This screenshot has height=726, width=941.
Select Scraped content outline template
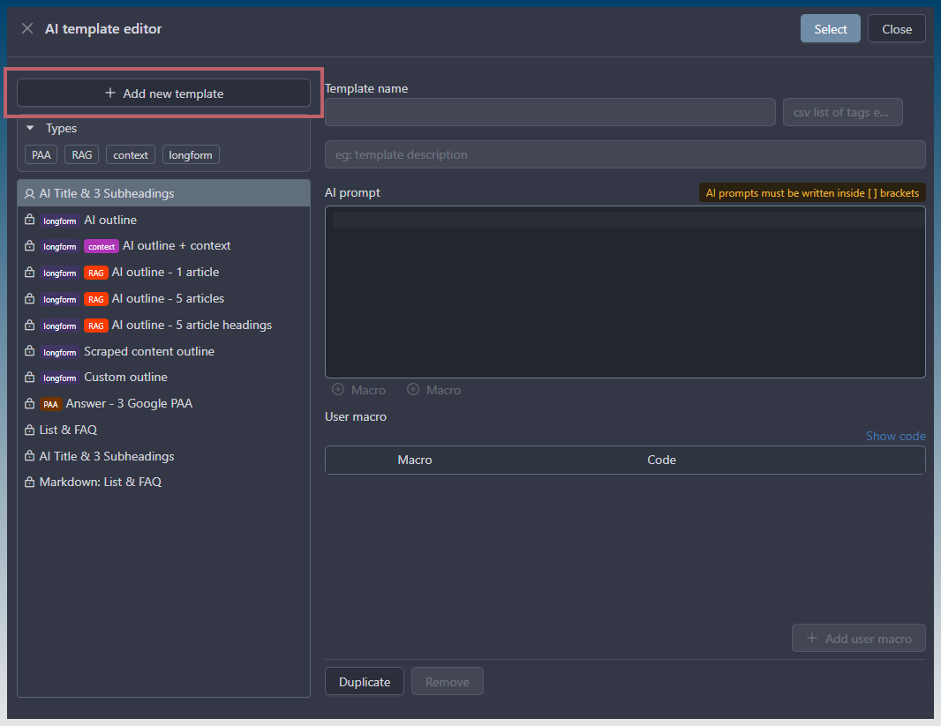pos(164,351)
